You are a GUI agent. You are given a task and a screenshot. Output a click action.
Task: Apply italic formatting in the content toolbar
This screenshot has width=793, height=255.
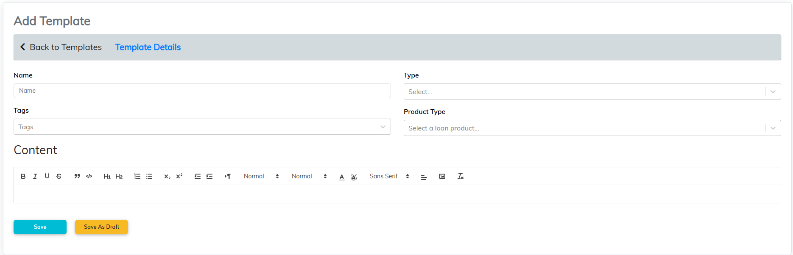pos(35,176)
